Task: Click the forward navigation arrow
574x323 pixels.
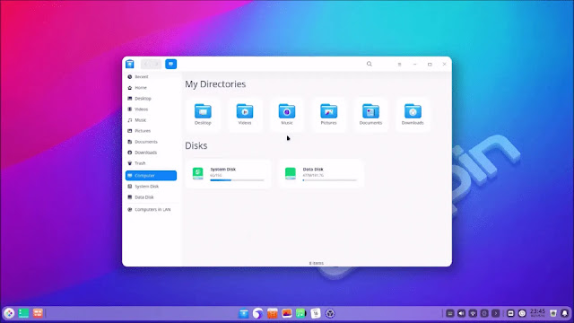Action: [156, 64]
